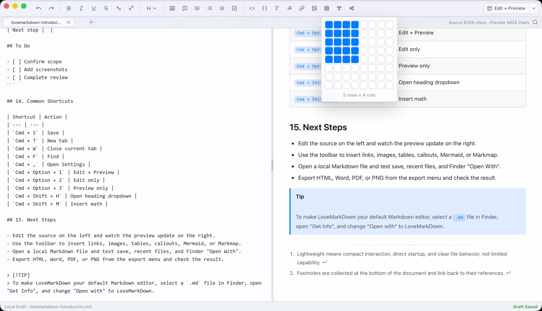Insert a Markmap mind map icon
The image size is (542, 311).
[351, 8]
